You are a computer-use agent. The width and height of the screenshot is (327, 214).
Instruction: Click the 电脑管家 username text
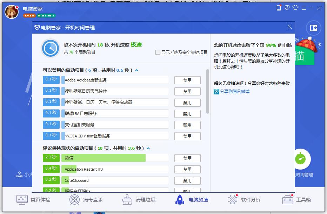click(33, 9)
